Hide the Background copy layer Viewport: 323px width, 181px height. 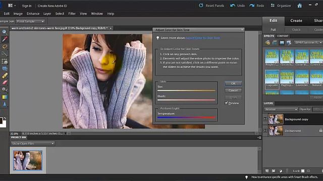point(265,119)
